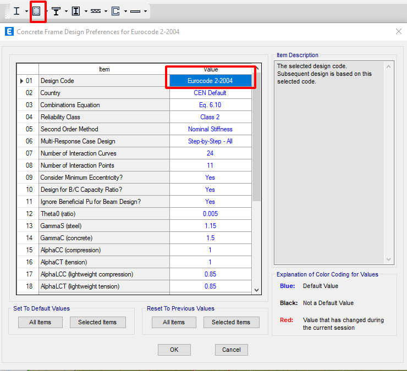This screenshot has height=371, width=407.
Task: Click the Shear Wall Design C-shaped icon
Action: pyautogui.click(x=116, y=10)
